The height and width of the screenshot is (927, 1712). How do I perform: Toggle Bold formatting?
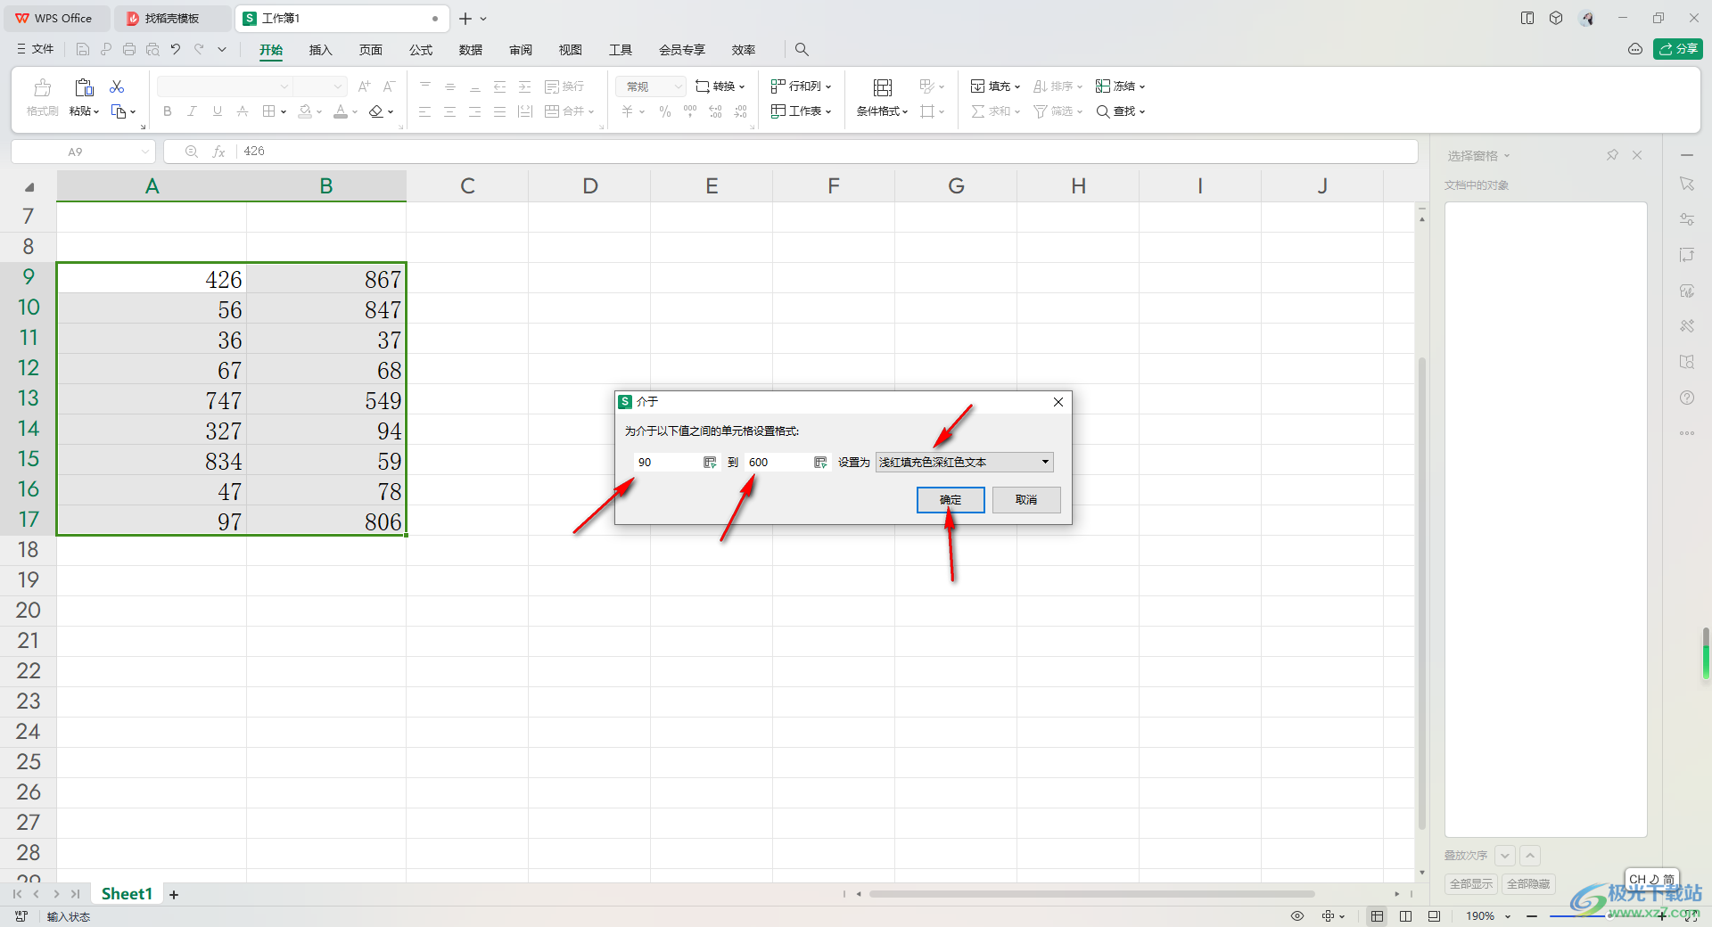point(168,111)
